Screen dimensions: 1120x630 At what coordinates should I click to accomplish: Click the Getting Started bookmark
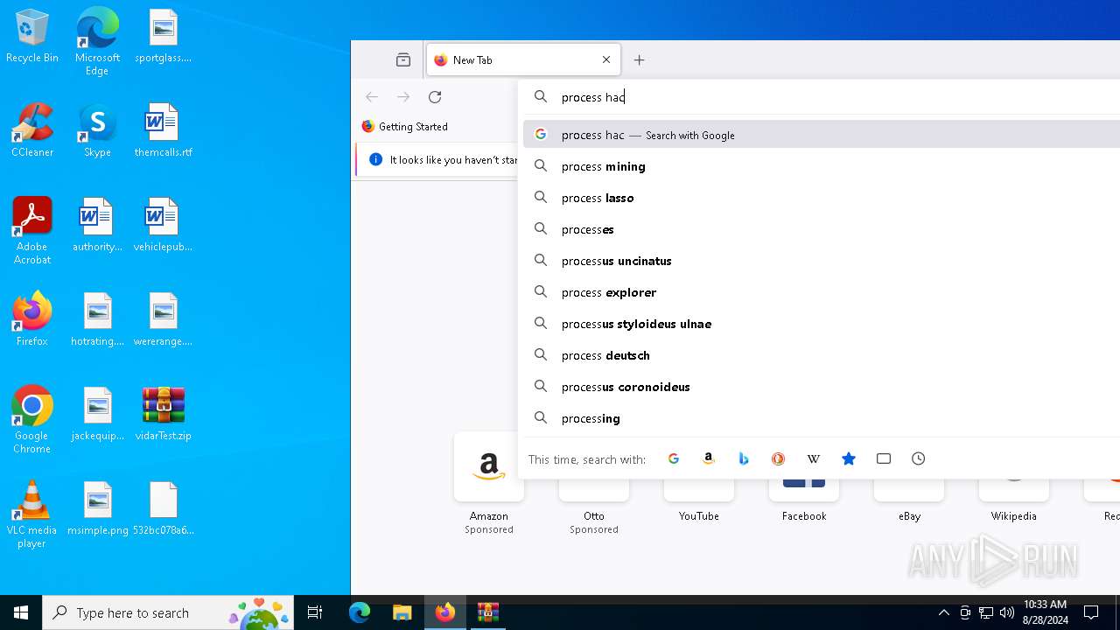pos(405,126)
